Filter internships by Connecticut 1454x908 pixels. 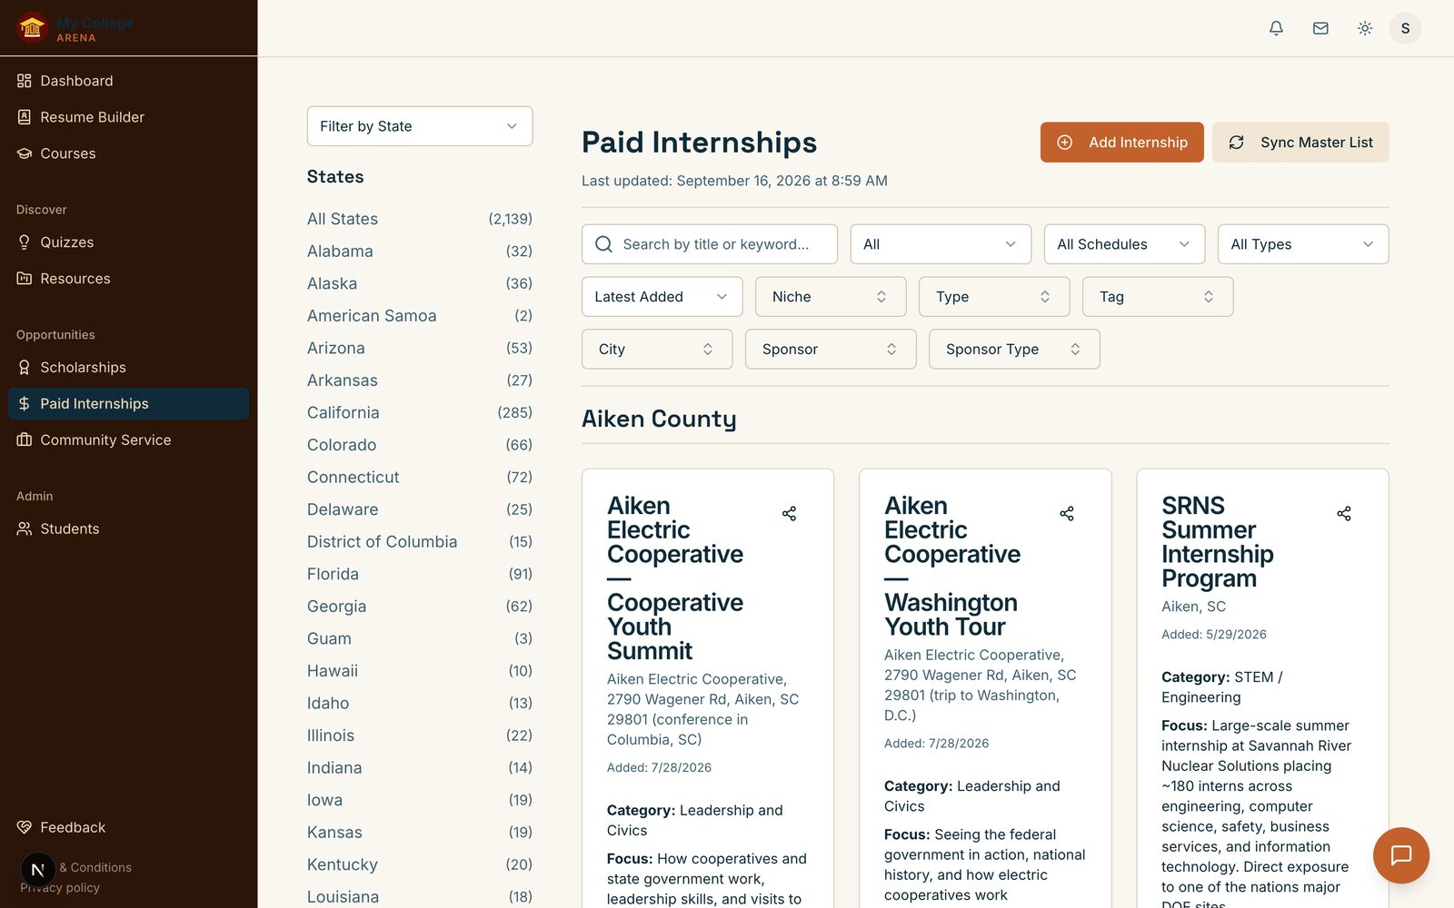pos(420,477)
